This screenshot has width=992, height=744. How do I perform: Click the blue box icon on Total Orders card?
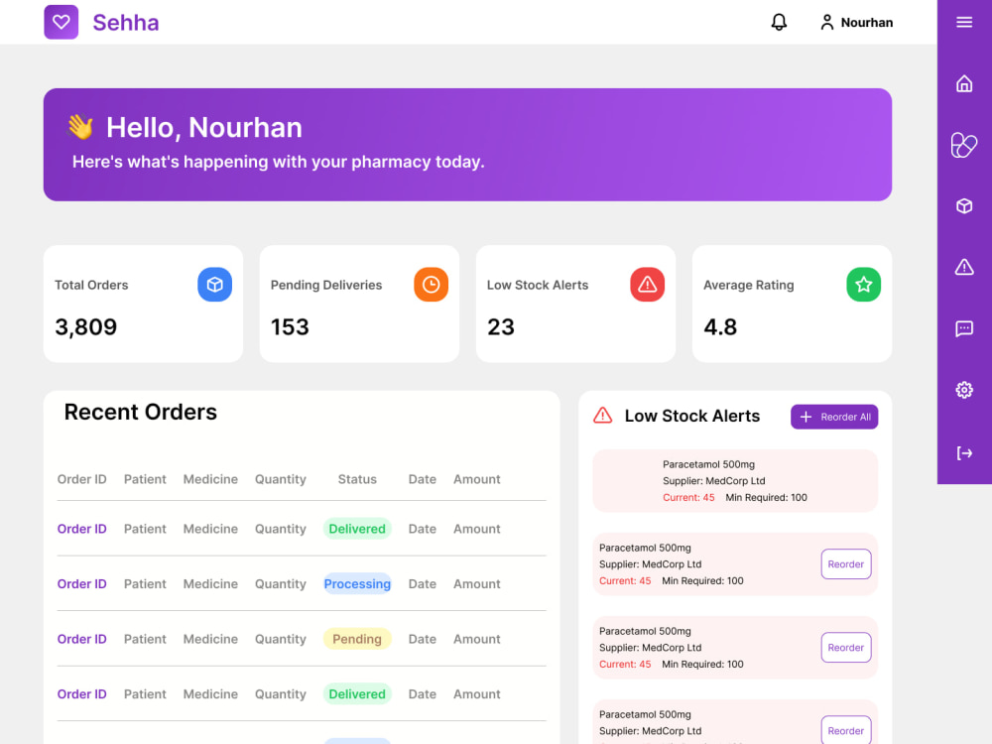[214, 284]
